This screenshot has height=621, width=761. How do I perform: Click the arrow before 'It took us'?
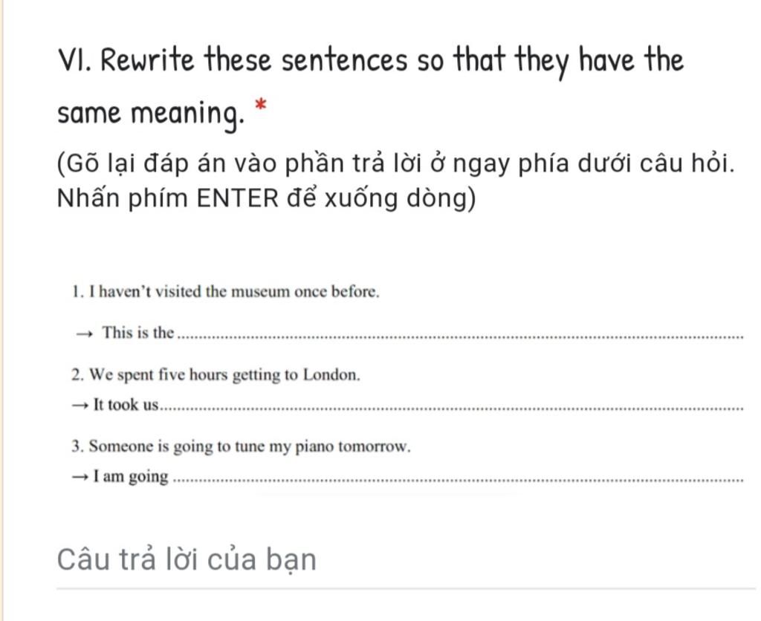tap(80, 405)
